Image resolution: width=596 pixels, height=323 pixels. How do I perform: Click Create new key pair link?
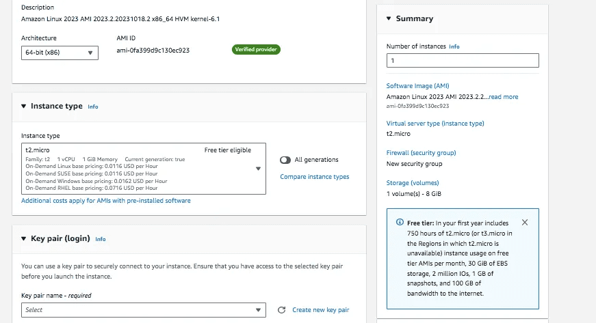pos(320,310)
